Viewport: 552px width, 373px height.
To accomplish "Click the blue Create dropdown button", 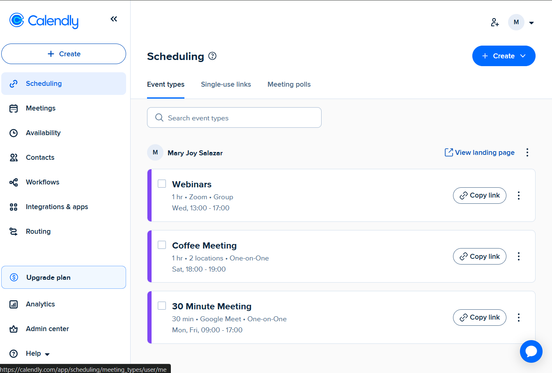I will tap(504, 56).
